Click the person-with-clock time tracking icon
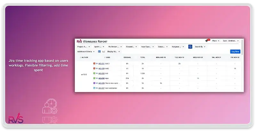This screenshot has width=256, height=131. click(x=50, y=106)
